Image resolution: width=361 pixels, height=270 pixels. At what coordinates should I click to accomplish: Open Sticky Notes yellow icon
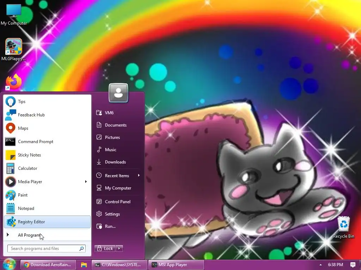[x=10, y=155]
